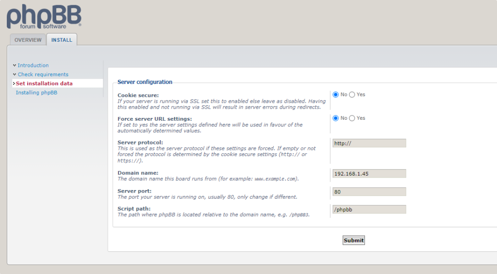Screen dimensions: 497x274
Task: Switch to the OVERVIEW tab
Action: coord(28,40)
